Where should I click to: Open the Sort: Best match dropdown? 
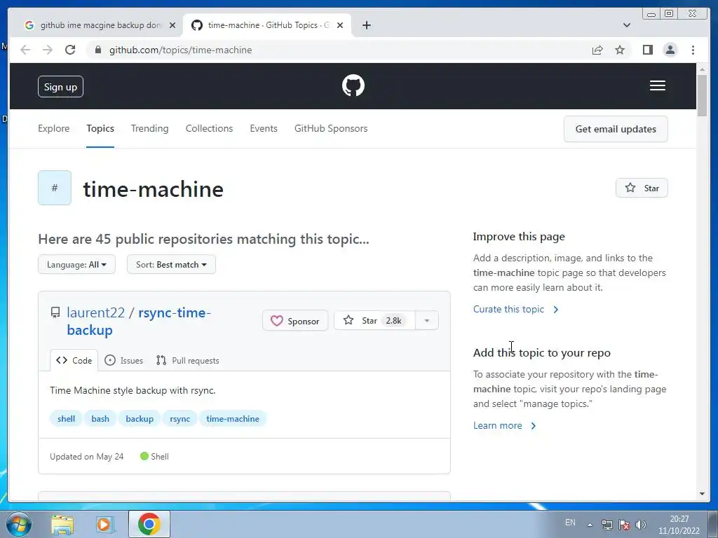coord(171,264)
